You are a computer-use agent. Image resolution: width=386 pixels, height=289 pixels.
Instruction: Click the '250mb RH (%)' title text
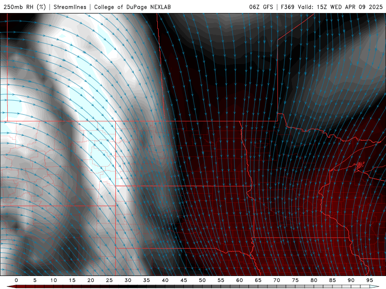(x=25, y=7)
